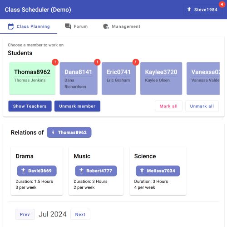Click the alert badge on Eric0741 card

(136, 62)
